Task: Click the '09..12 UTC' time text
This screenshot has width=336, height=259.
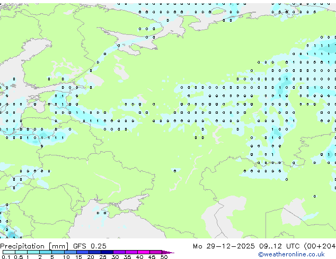Action: pos(279,246)
